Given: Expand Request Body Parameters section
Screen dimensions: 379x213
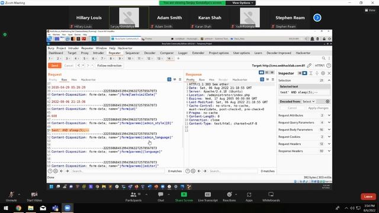Looking at the screenshot, I should (304, 130).
